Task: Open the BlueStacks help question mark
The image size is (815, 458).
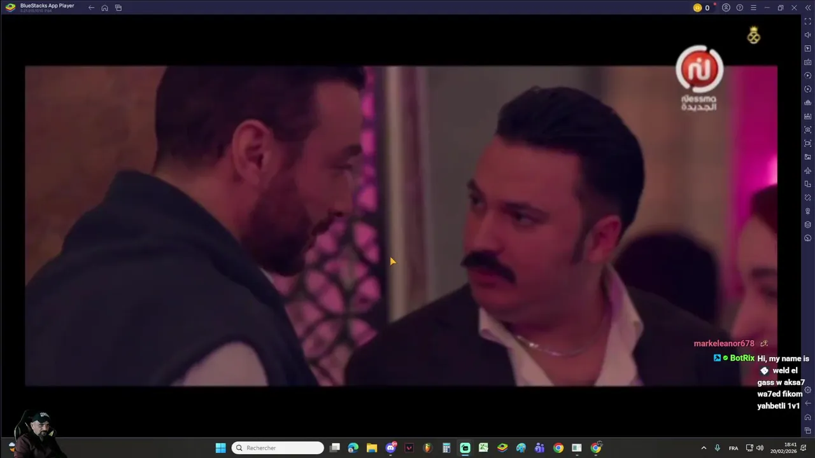Action: 739,8
